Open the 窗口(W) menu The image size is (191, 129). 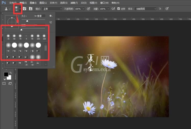click(104, 3)
